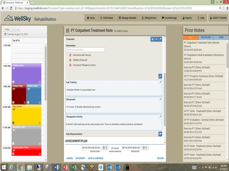Go back with the browser back arrow

click(3, 8)
